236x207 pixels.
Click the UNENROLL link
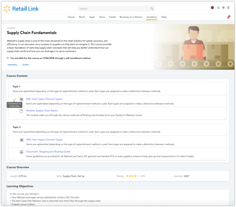click(x=12, y=65)
